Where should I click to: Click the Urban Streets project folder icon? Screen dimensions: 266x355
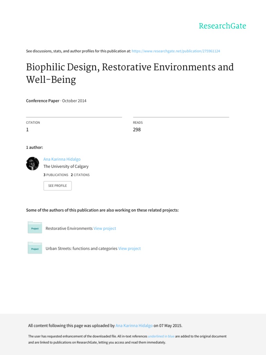pos(35,248)
